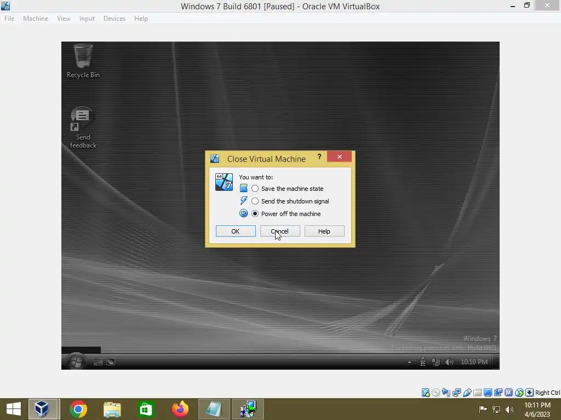Screen dimensions: 561x420
Task: Click the network adapters status icon
Action: 456,393
